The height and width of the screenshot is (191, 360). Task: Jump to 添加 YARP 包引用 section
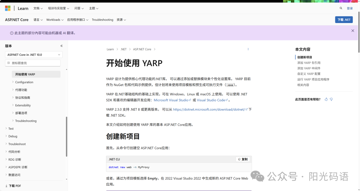click(309, 63)
